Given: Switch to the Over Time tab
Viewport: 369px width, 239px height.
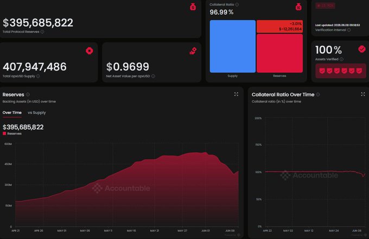Looking at the screenshot, I should pos(12,112).
